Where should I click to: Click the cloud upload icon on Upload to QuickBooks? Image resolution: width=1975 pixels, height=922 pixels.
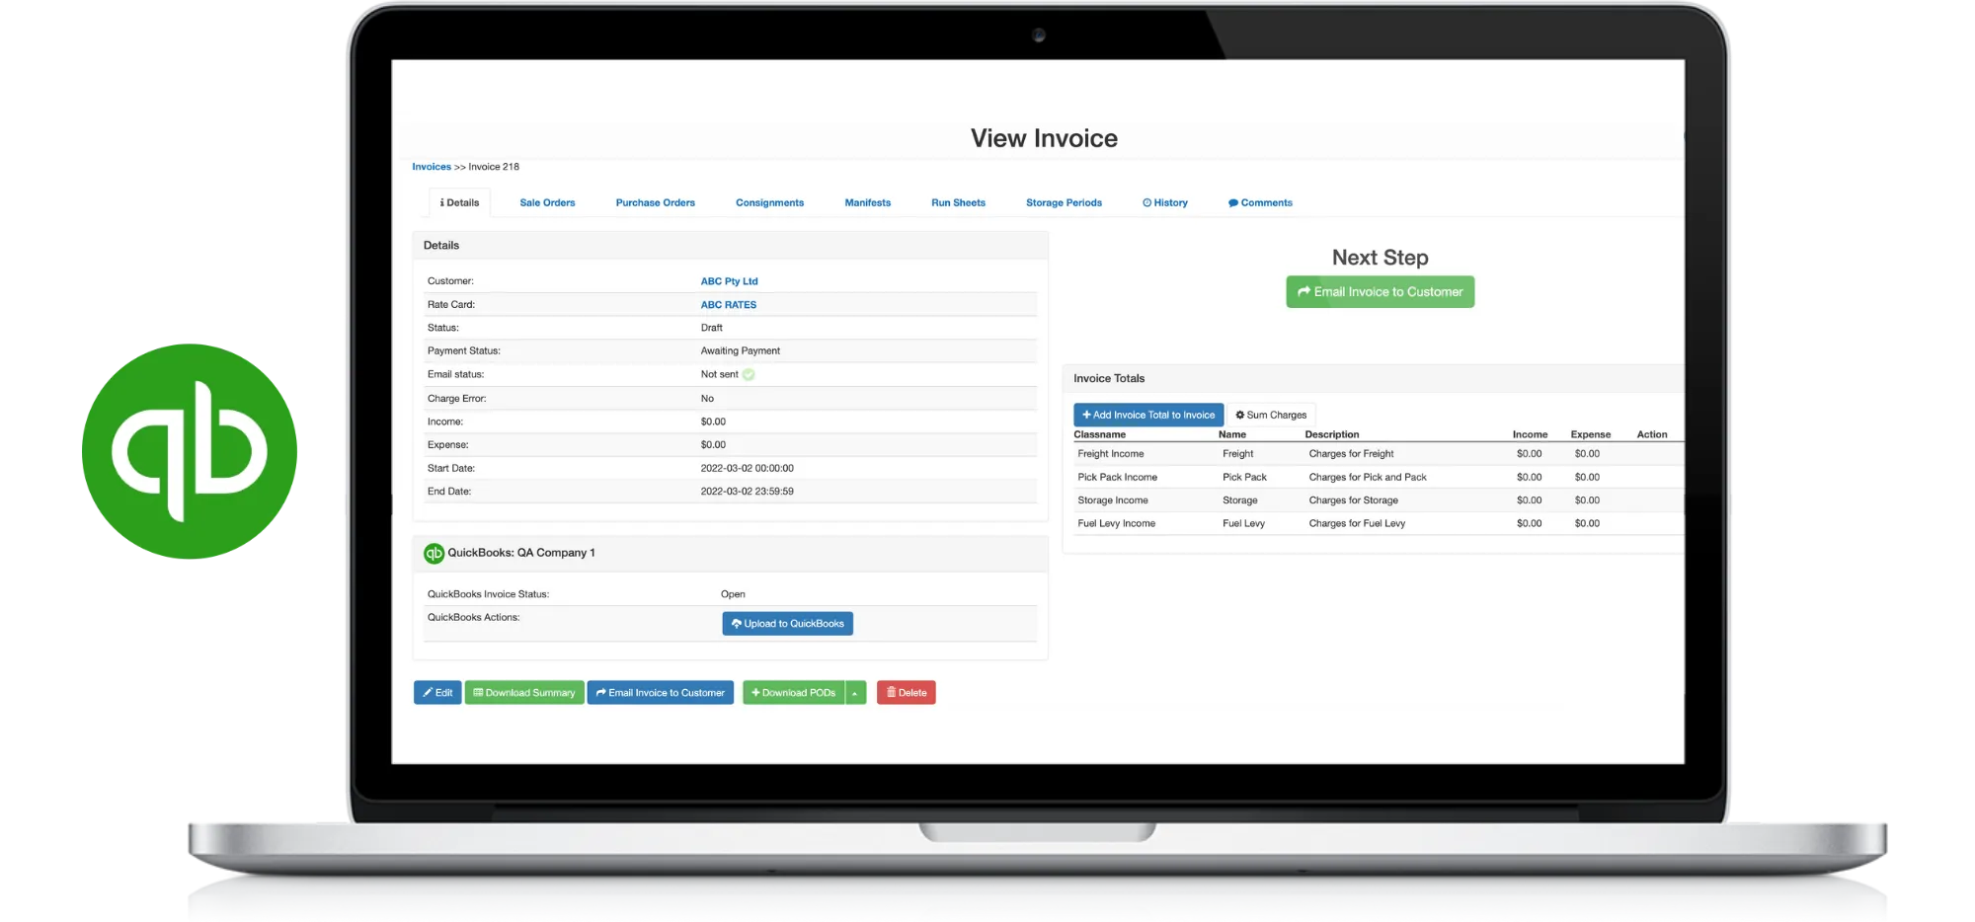736,623
